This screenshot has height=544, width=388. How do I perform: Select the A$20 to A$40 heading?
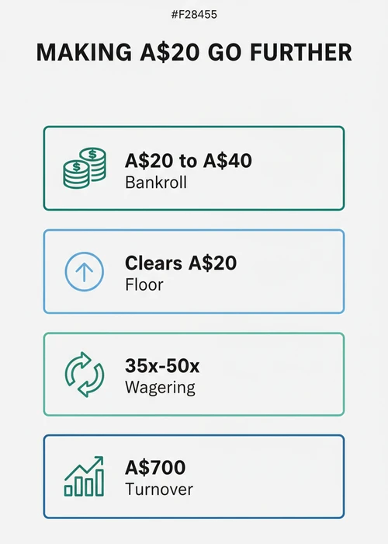(x=189, y=161)
